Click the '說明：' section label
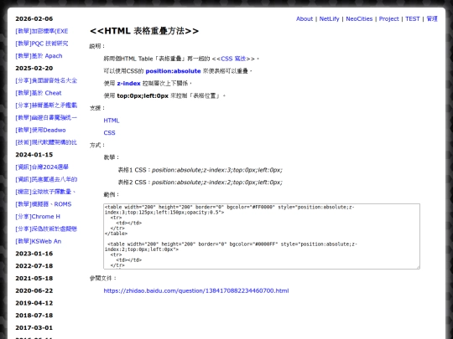The image size is (453, 339). (x=97, y=46)
